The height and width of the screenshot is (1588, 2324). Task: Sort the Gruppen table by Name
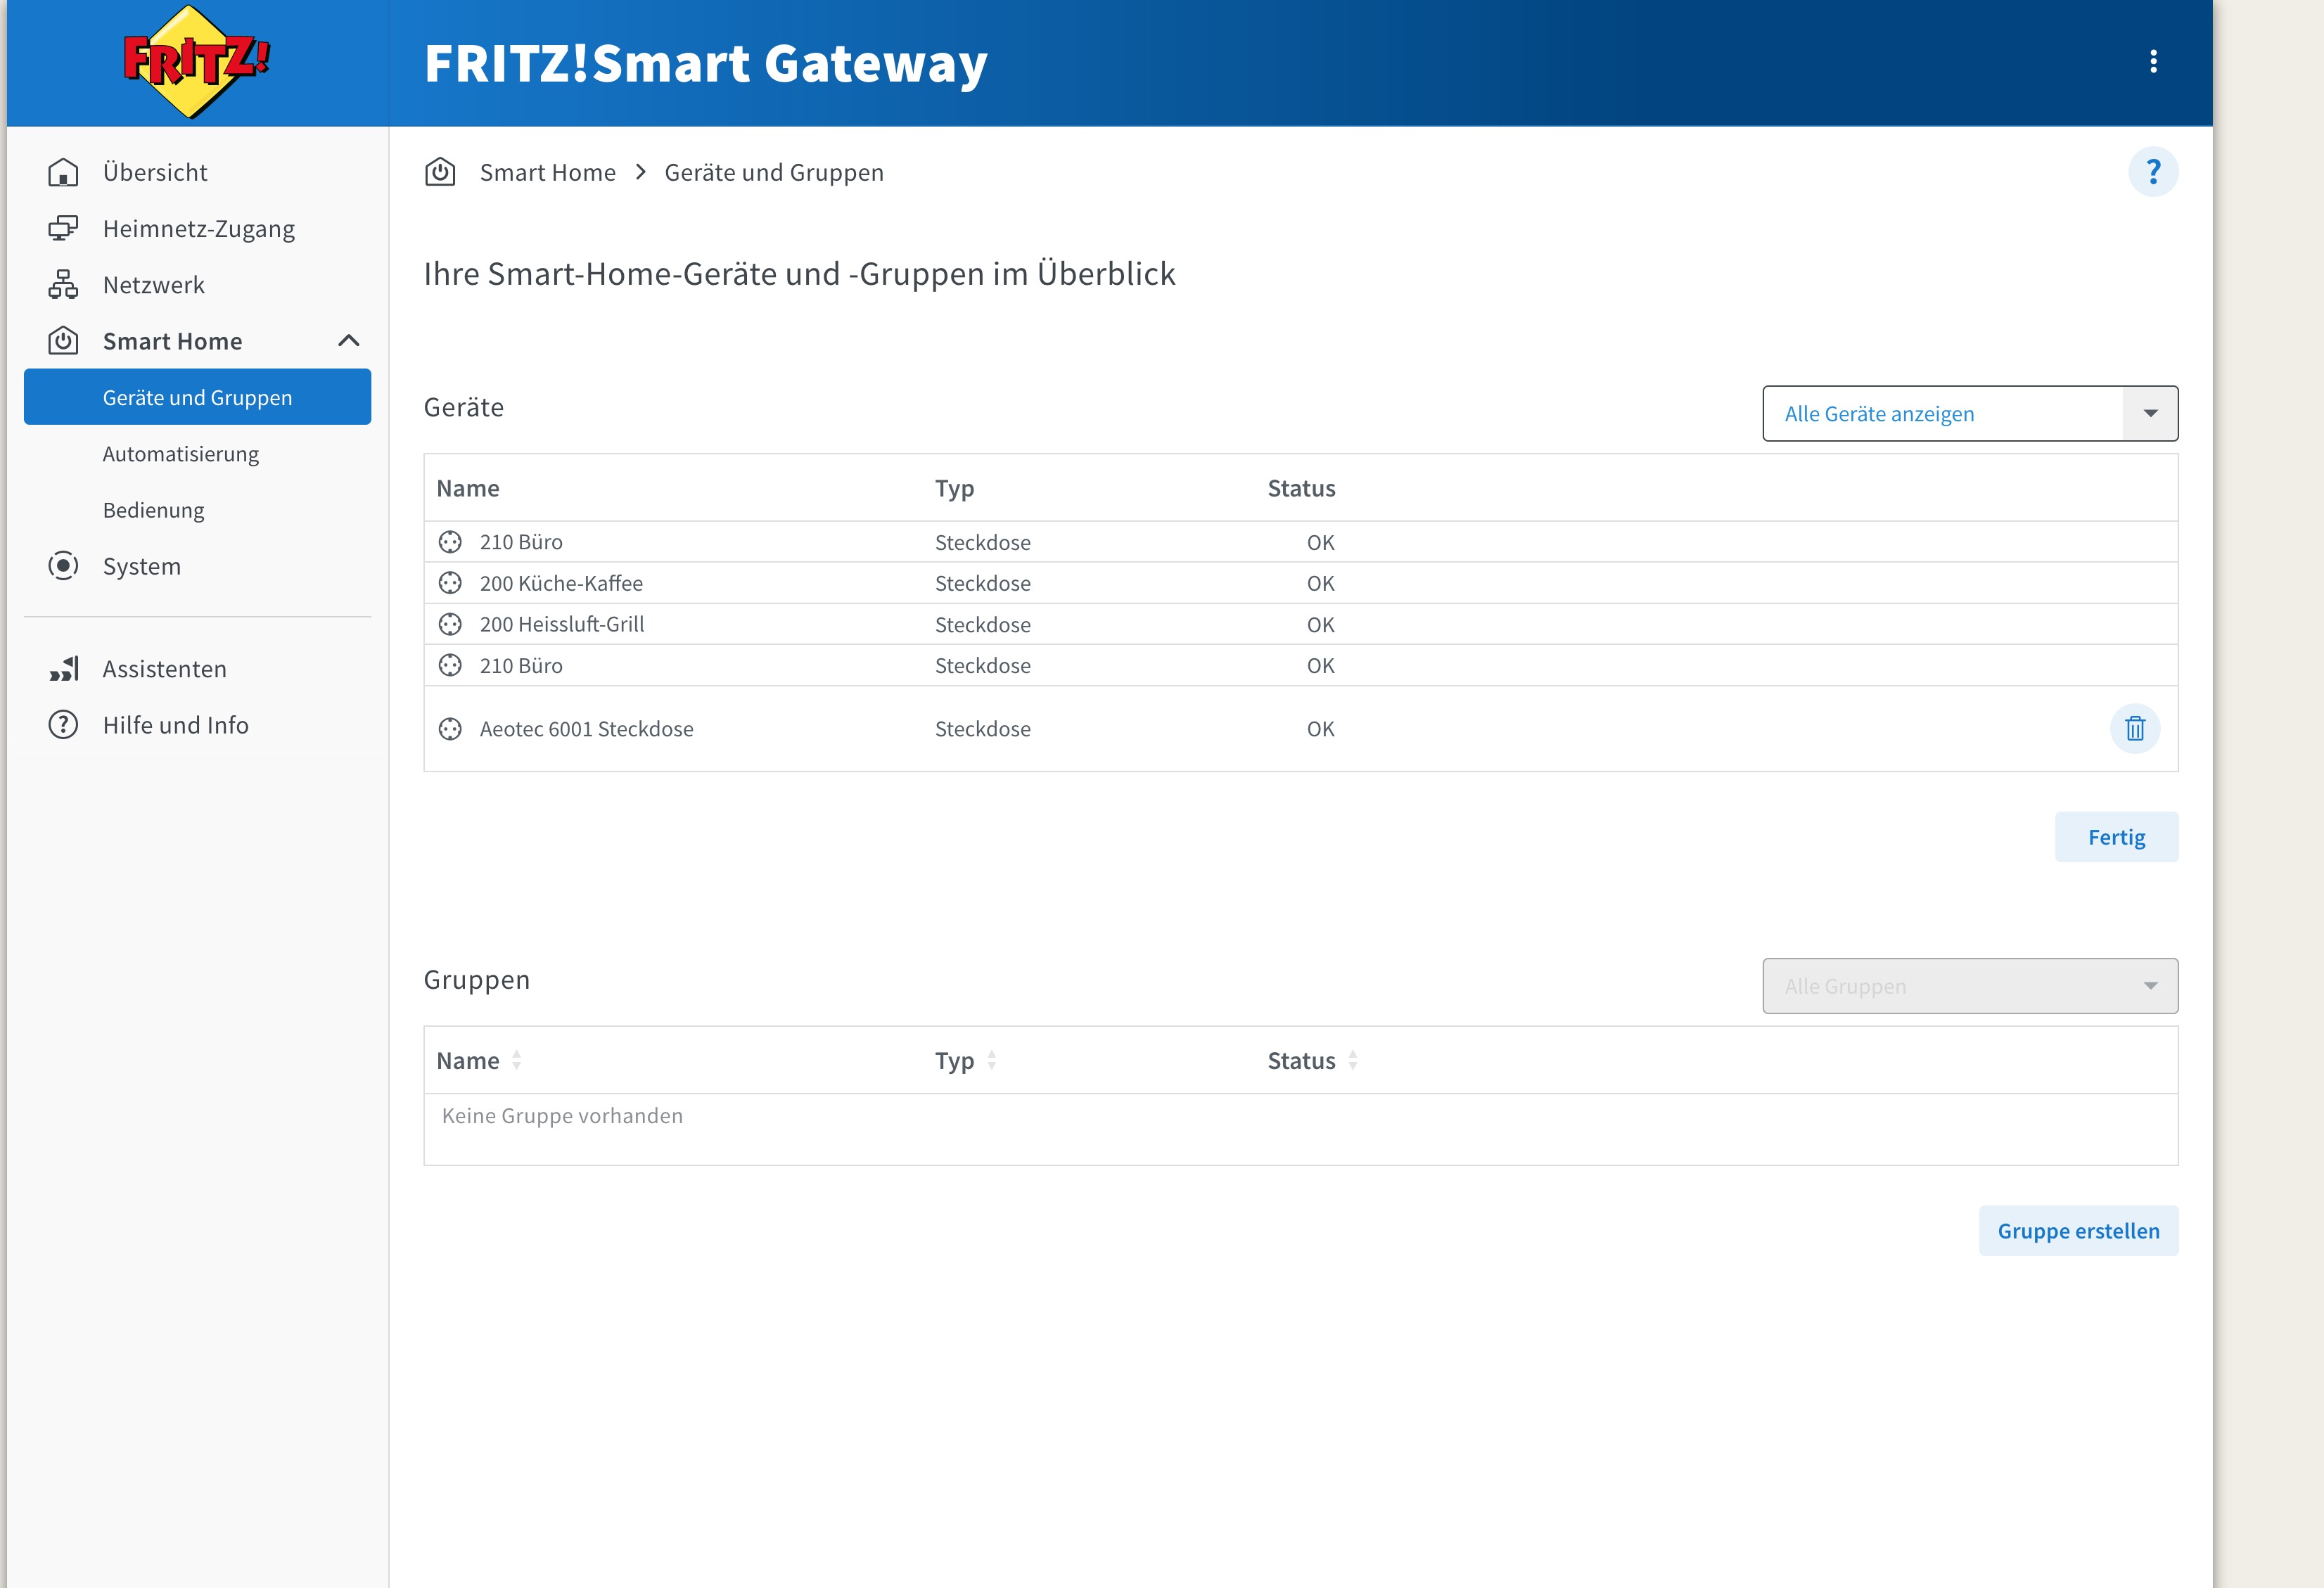coord(516,1059)
